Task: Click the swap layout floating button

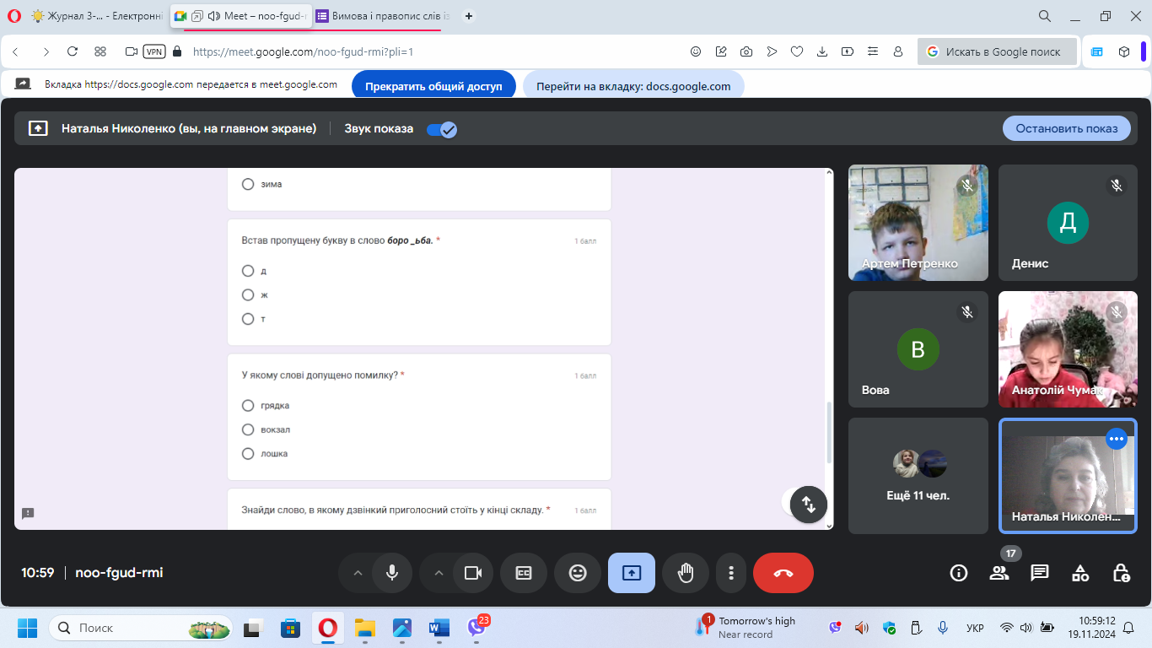Action: (x=808, y=505)
